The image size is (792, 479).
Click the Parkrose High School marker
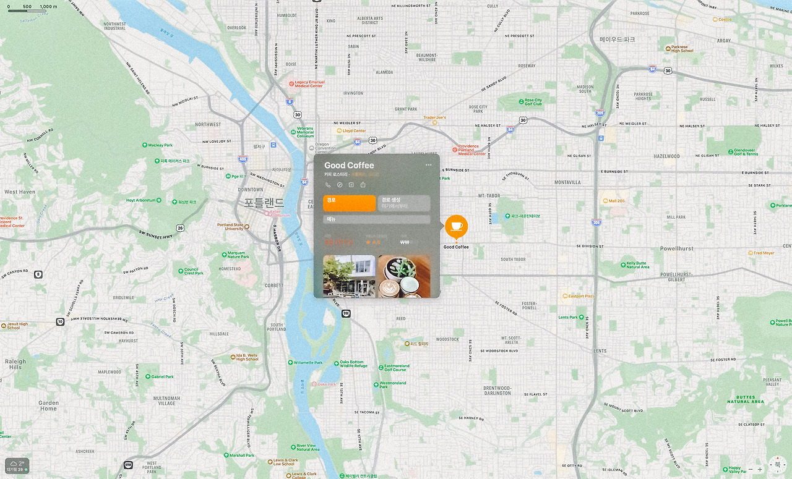668,48
